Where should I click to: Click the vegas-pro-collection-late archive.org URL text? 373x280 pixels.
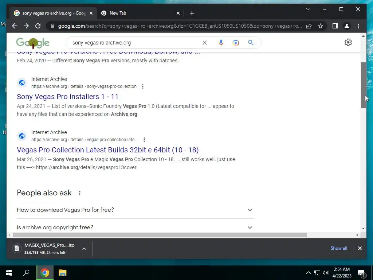coord(85,140)
